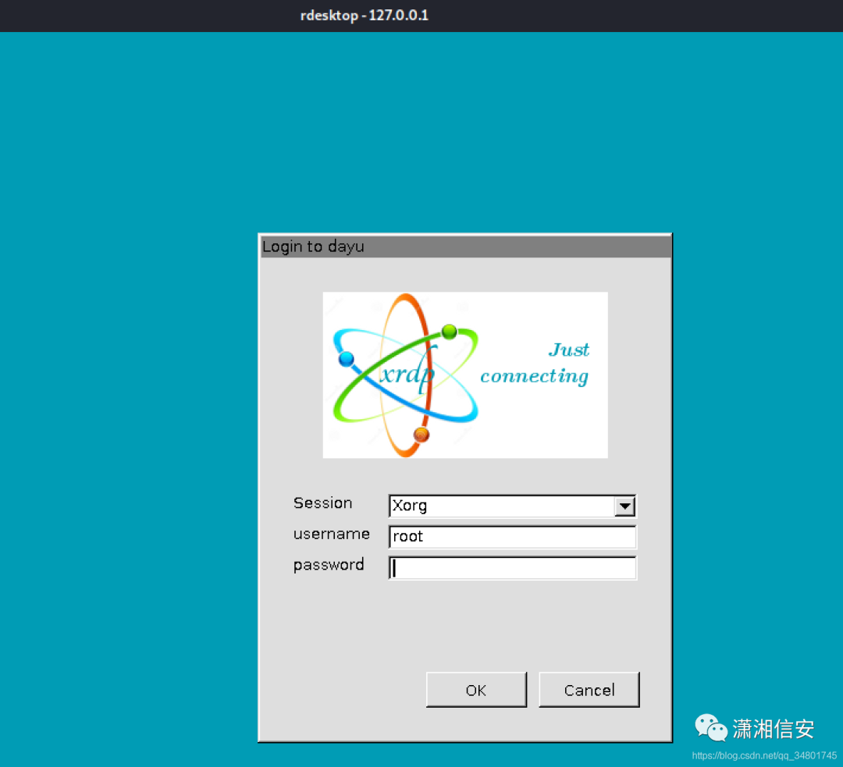
Task: Confirm login with the OK button
Action: pos(476,690)
